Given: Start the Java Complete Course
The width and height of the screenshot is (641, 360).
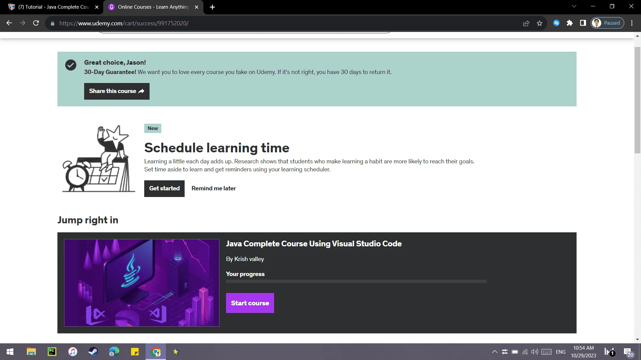Looking at the screenshot, I should [x=250, y=303].
